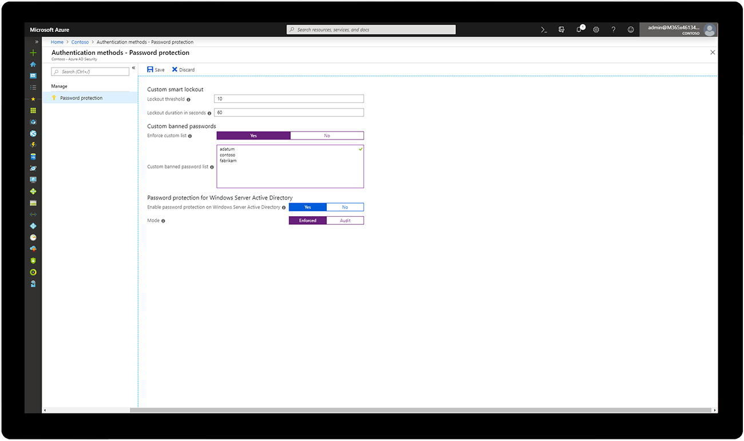Set Enforce custom list to No
The image size is (744, 441).
pos(327,135)
